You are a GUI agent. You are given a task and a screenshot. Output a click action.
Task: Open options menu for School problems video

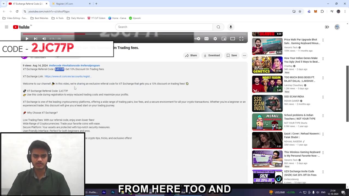323,116
